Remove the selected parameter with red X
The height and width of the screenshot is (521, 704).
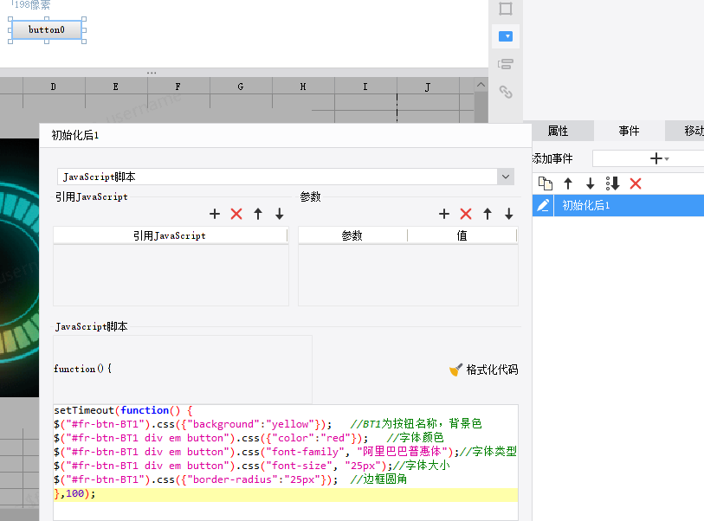(466, 214)
